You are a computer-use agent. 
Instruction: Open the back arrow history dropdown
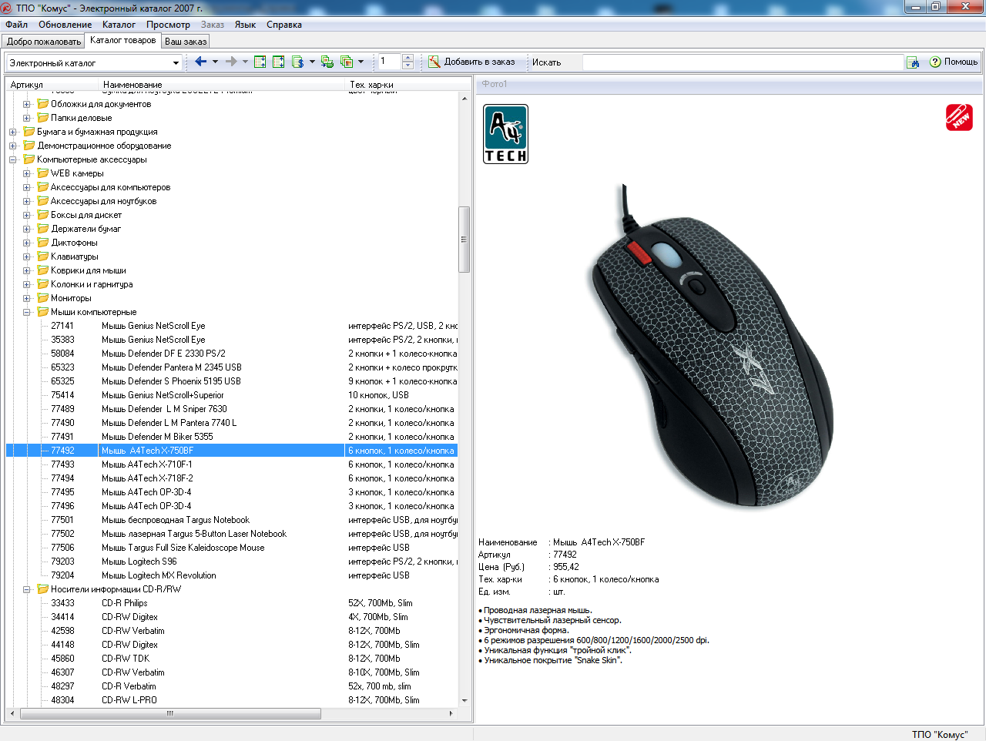215,62
